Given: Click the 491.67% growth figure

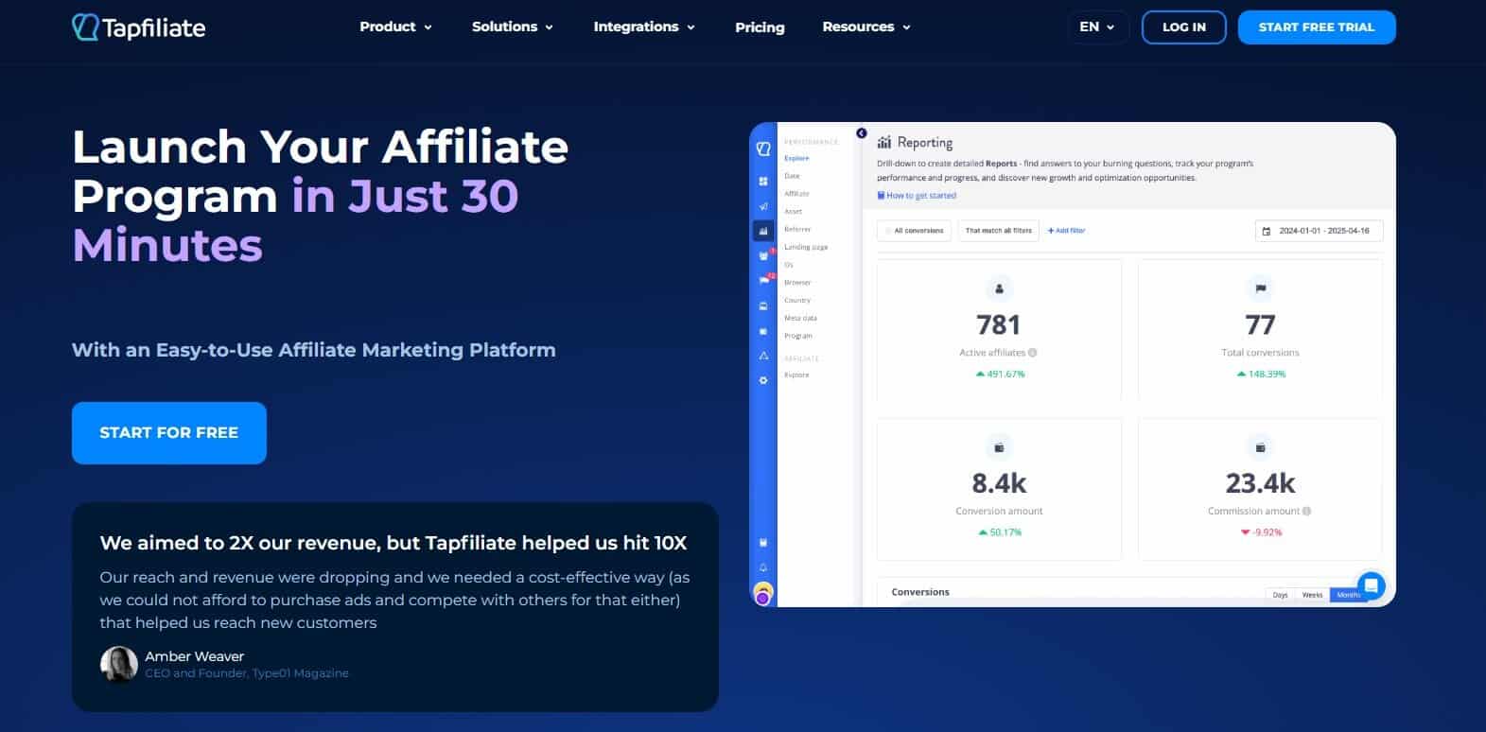Looking at the screenshot, I should tap(1000, 375).
